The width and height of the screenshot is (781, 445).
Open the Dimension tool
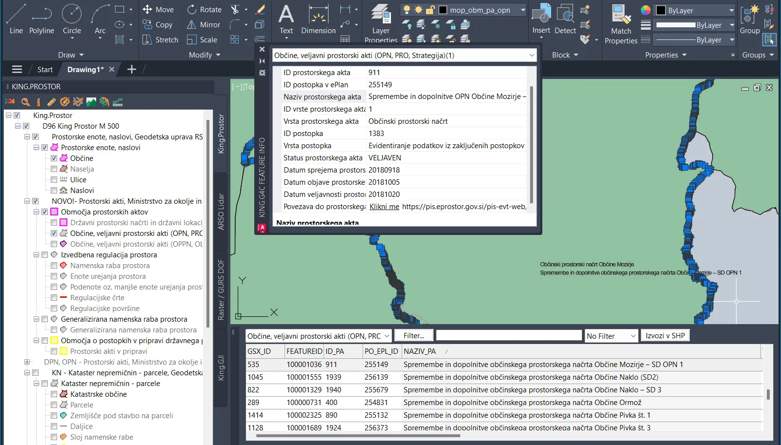[318, 19]
